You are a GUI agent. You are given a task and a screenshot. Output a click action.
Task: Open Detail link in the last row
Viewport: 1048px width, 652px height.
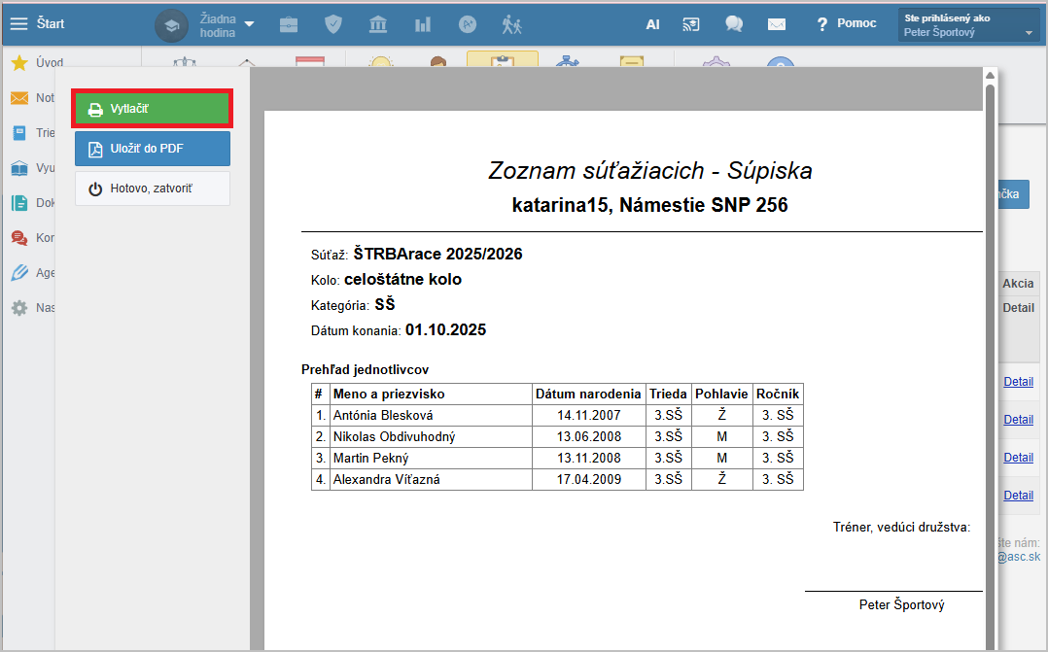1018,495
